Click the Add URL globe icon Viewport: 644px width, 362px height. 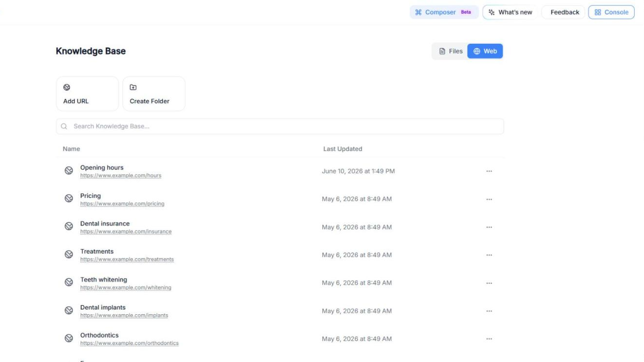click(x=67, y=88)
